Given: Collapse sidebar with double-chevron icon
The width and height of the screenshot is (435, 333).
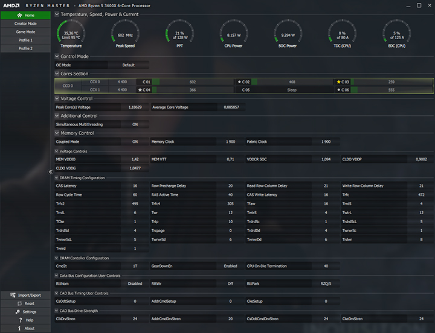Looking at the screenshot, I should pyautogui.click(x=51, y=172).
